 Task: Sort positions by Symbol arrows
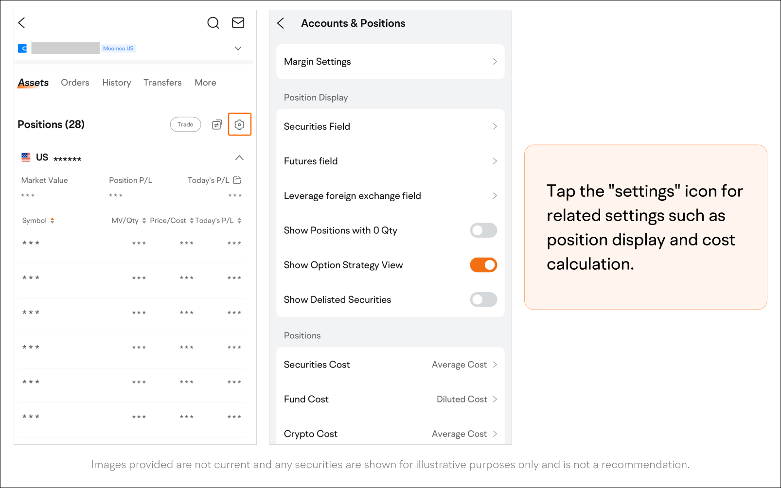coord(52,220)
